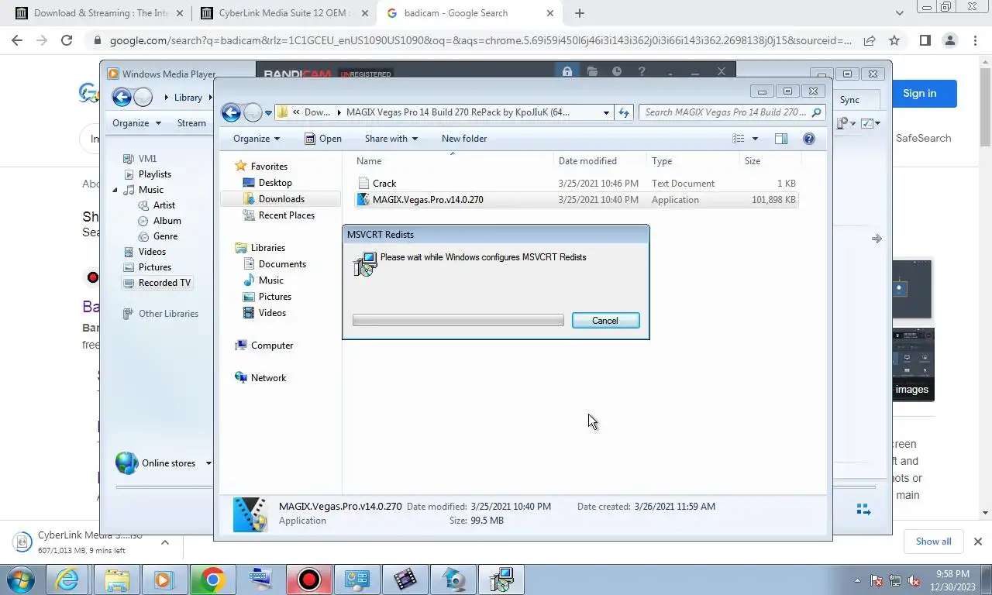Screen dimensions: 992x595
Task: Open Chrome profile avatar icon
Action: tap(949, 40)
